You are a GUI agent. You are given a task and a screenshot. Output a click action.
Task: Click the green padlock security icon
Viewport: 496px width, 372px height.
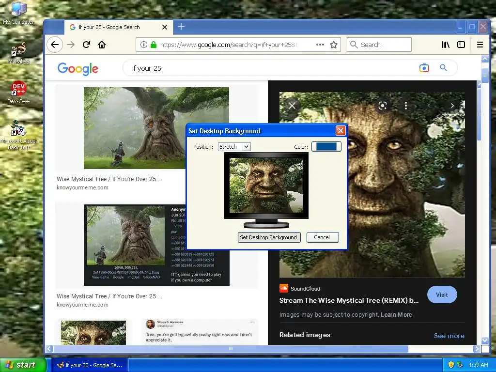tap(154, 45)
